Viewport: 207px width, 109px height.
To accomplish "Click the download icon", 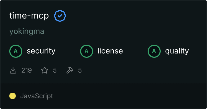I will (x=13, y=71).
